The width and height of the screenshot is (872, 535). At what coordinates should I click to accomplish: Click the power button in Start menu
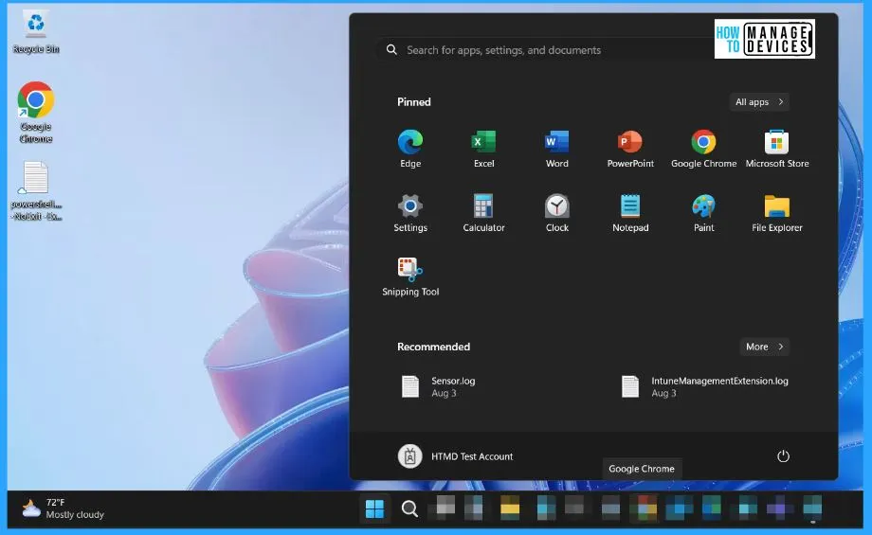point(783,456)
